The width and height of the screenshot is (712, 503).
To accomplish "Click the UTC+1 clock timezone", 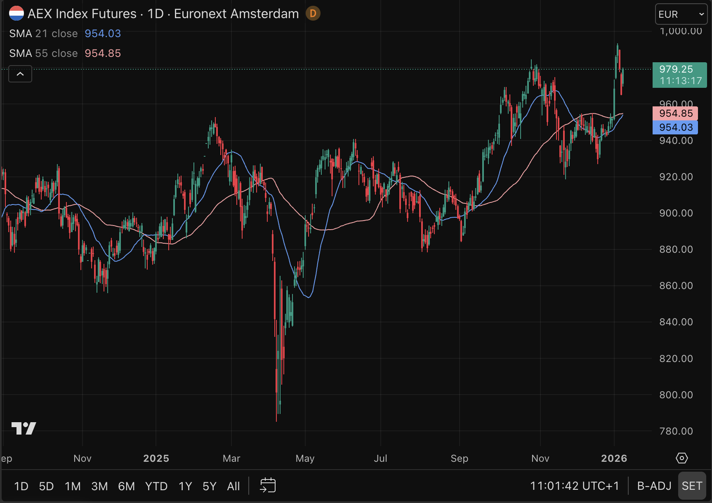I will tap(574, 486).
